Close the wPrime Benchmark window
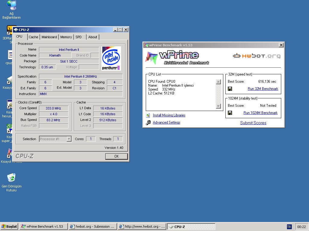 click(281, 45)
